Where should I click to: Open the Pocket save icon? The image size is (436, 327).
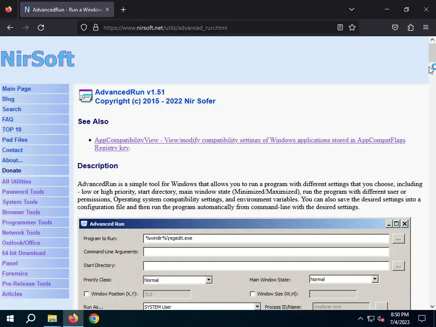pyautogui.click(x=395, y=27)
